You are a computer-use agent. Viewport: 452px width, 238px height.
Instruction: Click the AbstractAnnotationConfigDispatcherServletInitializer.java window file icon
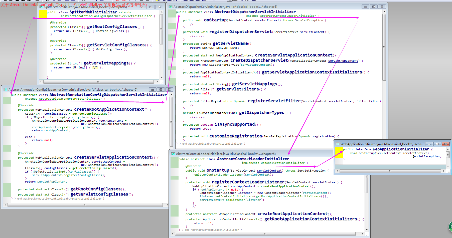(6, 89)
